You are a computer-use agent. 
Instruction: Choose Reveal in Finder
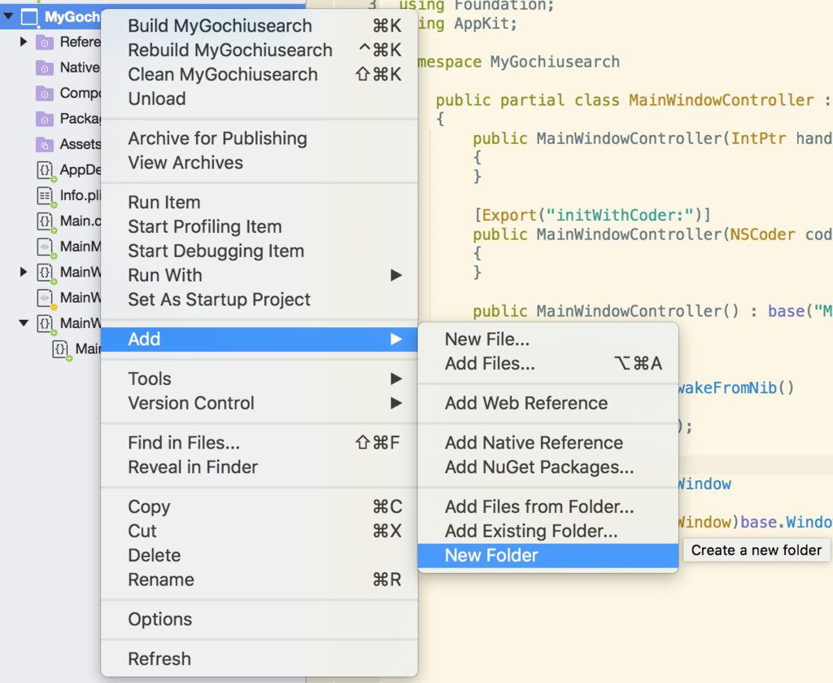(x=193, y=467)
